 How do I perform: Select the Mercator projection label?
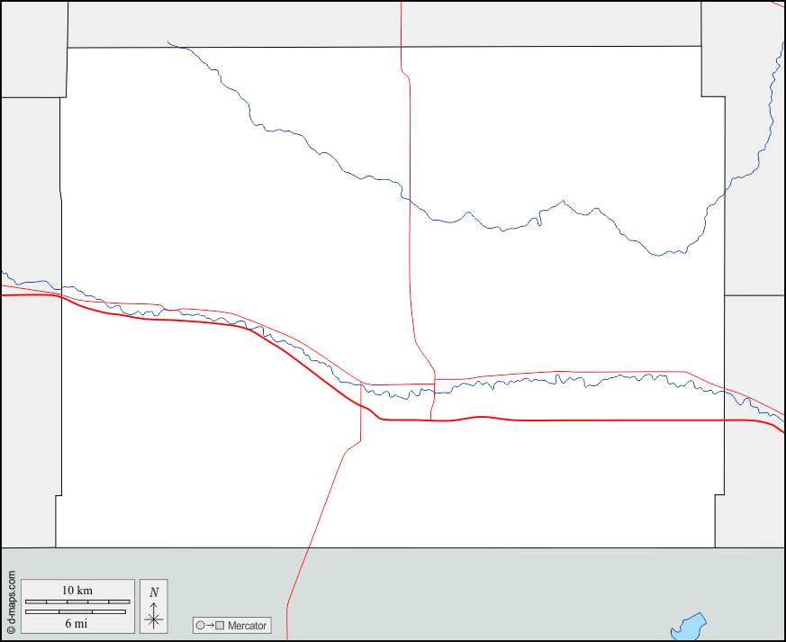(x=247, y=625)
